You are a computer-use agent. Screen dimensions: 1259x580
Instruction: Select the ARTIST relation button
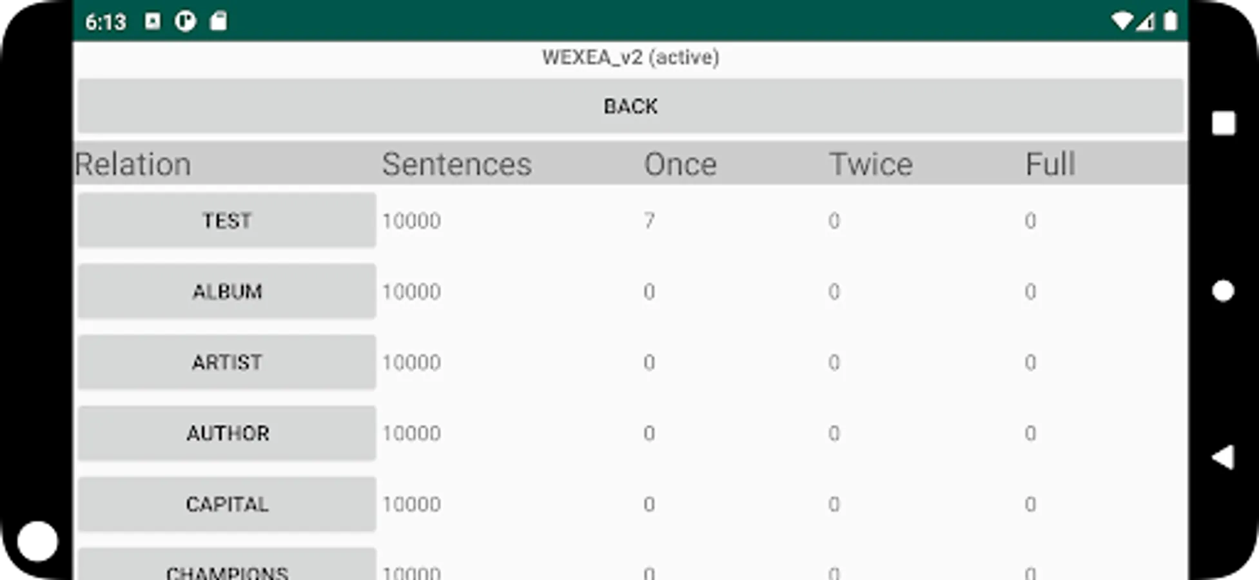point(227,362)
